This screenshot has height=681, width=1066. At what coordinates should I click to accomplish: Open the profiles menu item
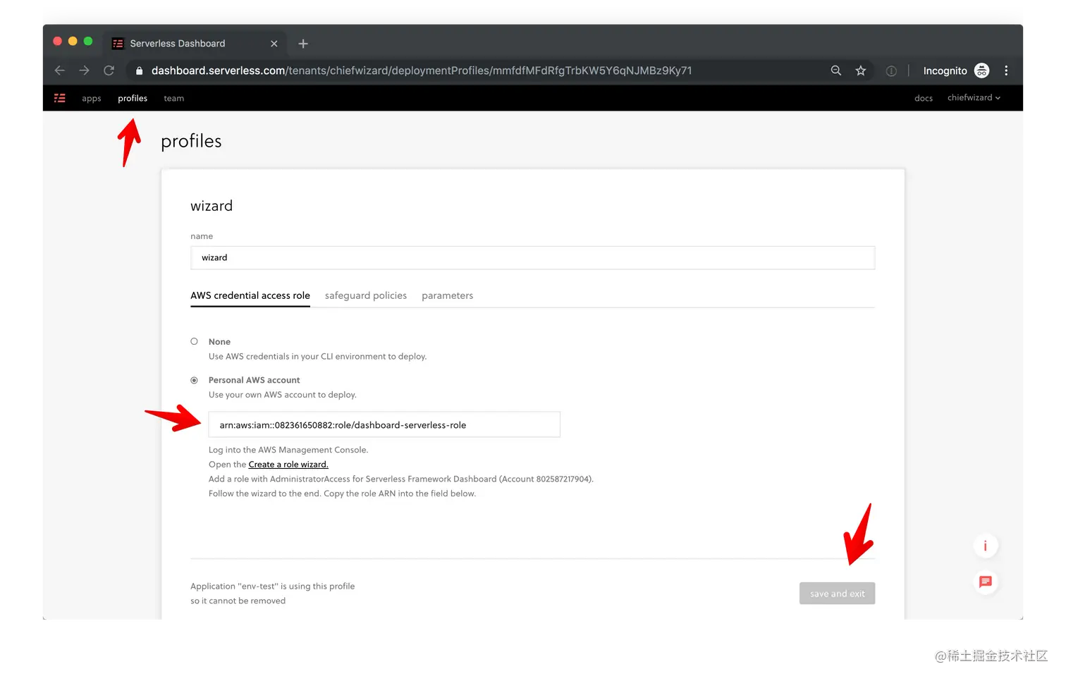pyautogui.click(x=133, y=99)
